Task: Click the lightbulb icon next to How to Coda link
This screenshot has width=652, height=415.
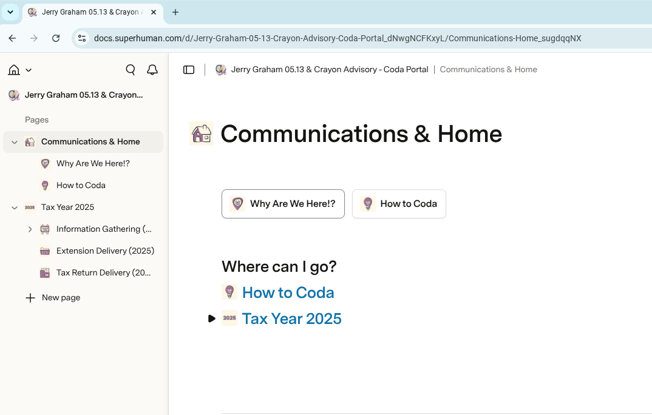Action: [229, 292]
